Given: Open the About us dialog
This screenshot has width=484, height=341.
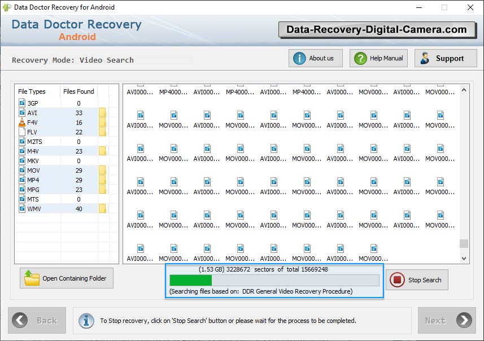Looking at the screenshot, I should (x=316, y=58).
